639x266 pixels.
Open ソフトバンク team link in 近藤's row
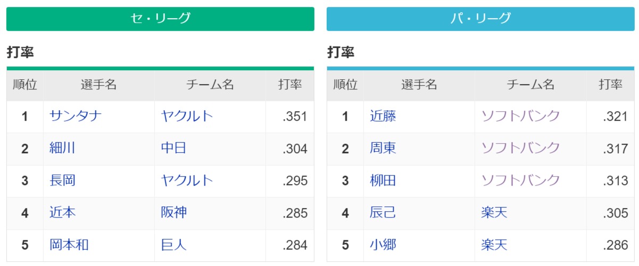pos(521,116)
